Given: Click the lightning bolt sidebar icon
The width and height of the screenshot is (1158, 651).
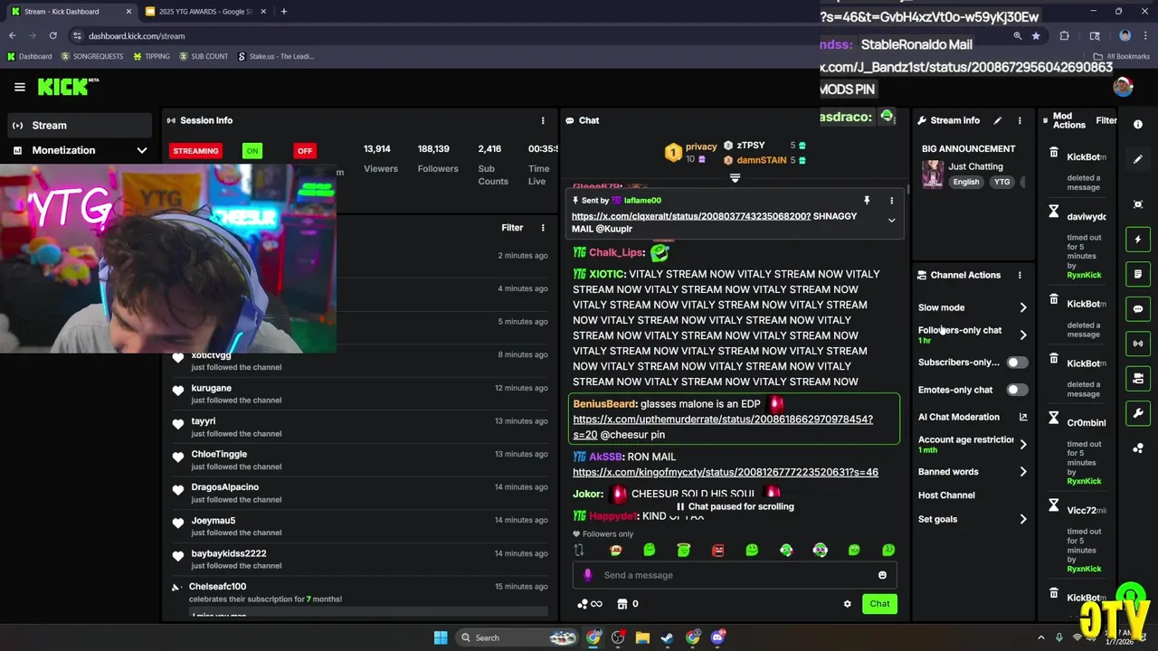Looking at the screenshot, I should pyautogui.click(x=1138, y=240).
